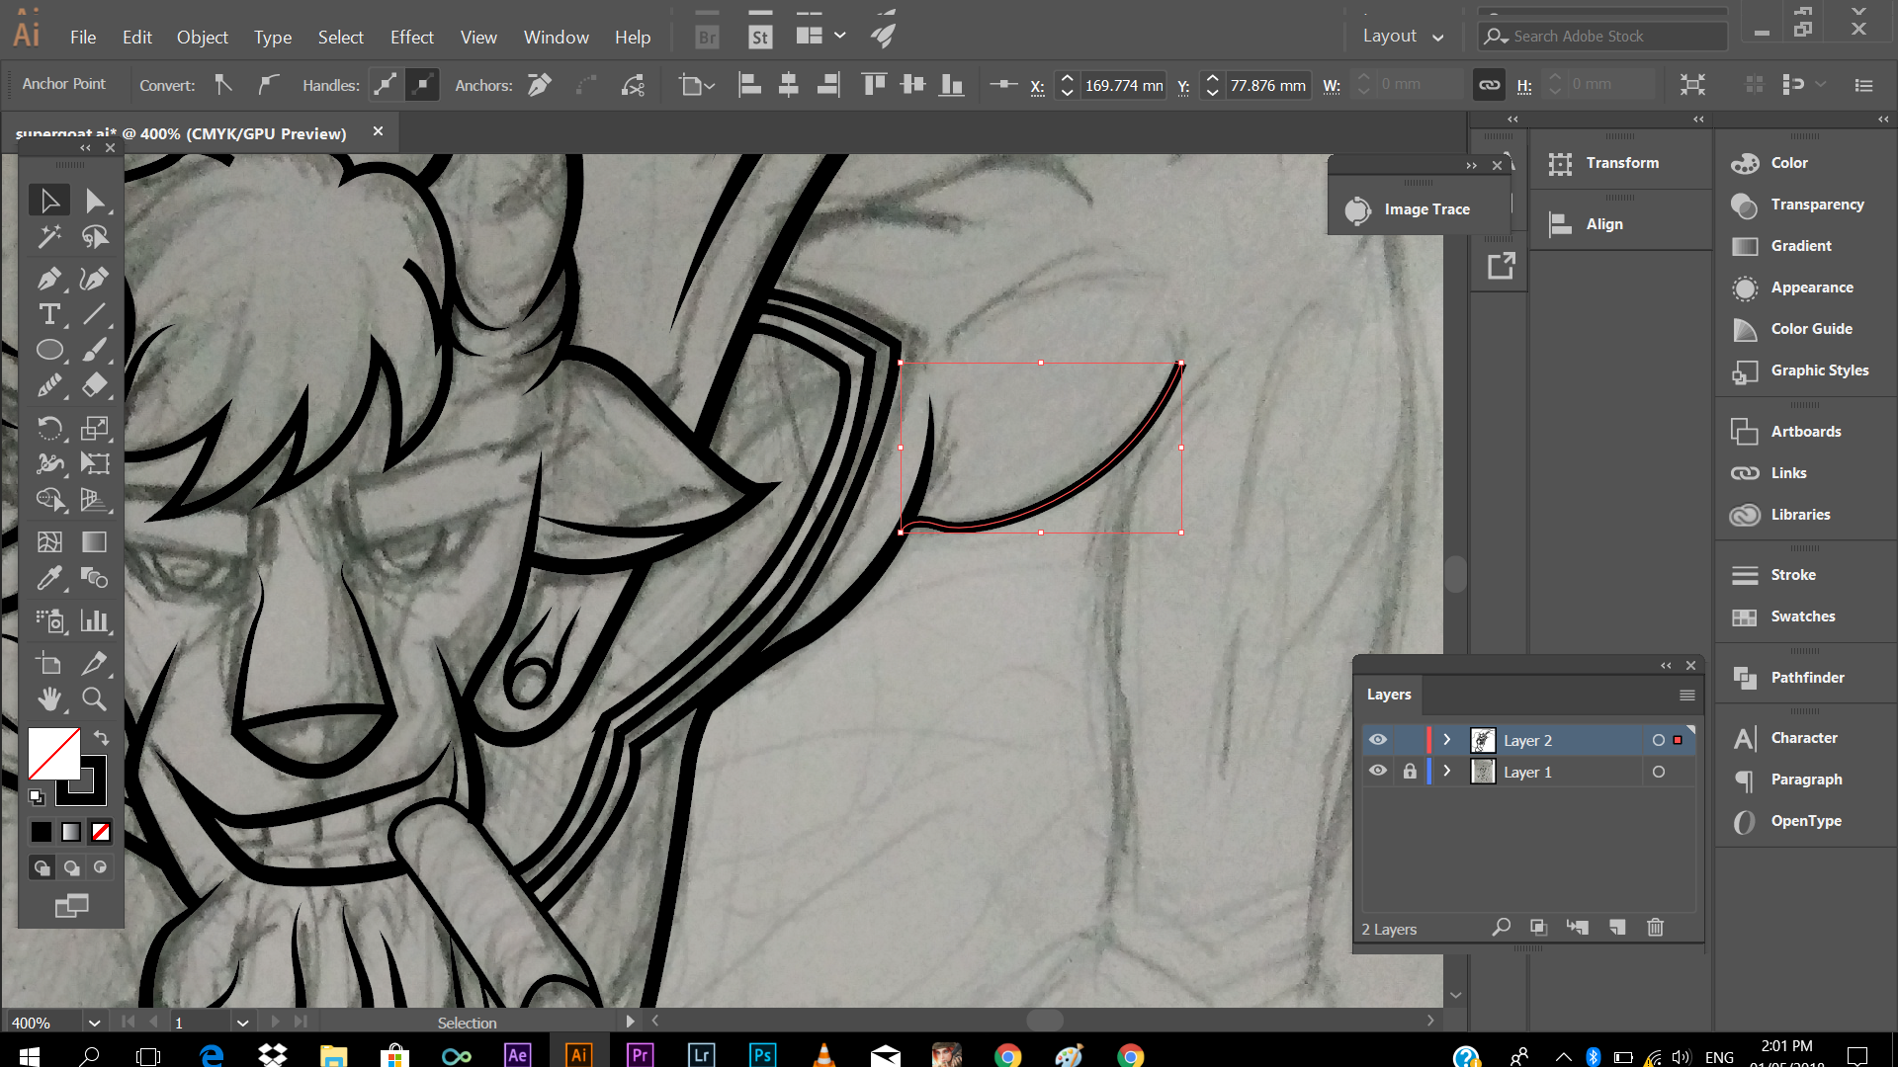Select the Pen tool
The height and width of the screenshot is (1067, 1898).
click(48, 279)
